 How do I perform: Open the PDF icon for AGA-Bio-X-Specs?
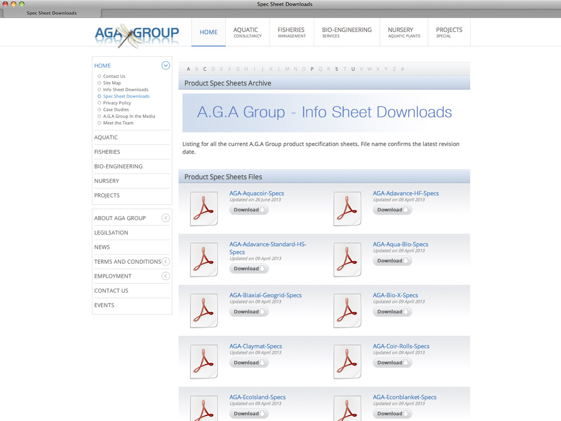[347, 310]
